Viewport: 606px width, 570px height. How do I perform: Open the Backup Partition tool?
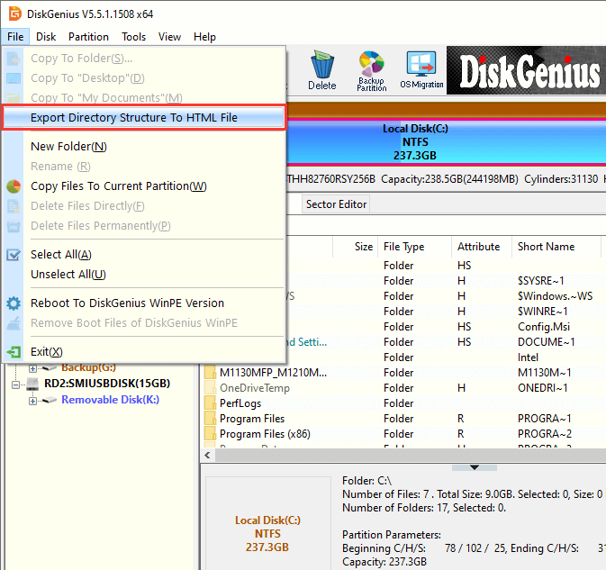pyautogui.click(x=371, y=69)
